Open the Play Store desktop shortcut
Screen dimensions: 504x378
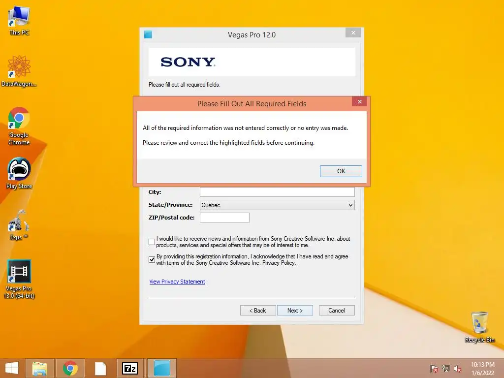pos(19,174)
